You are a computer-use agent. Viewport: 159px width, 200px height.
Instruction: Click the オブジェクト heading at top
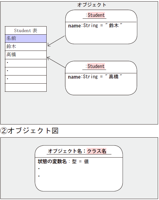[92, 5]
